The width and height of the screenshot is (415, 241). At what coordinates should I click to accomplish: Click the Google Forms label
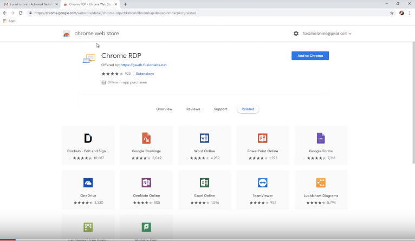click(321, 151)
